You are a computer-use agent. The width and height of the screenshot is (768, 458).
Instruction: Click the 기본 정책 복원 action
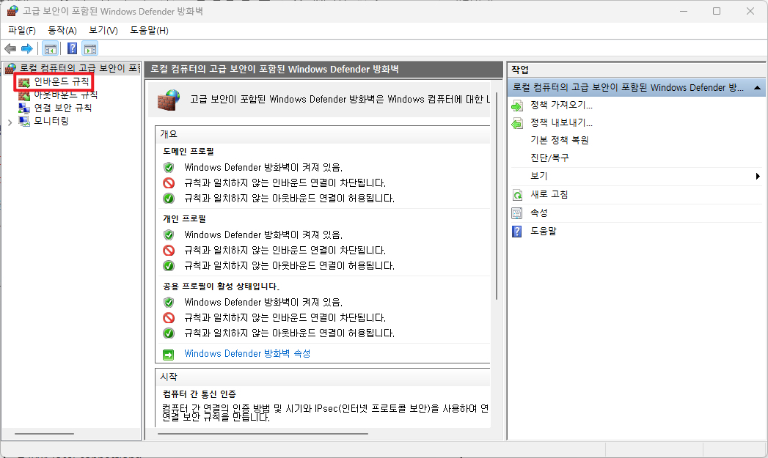[x=560, y=140]
